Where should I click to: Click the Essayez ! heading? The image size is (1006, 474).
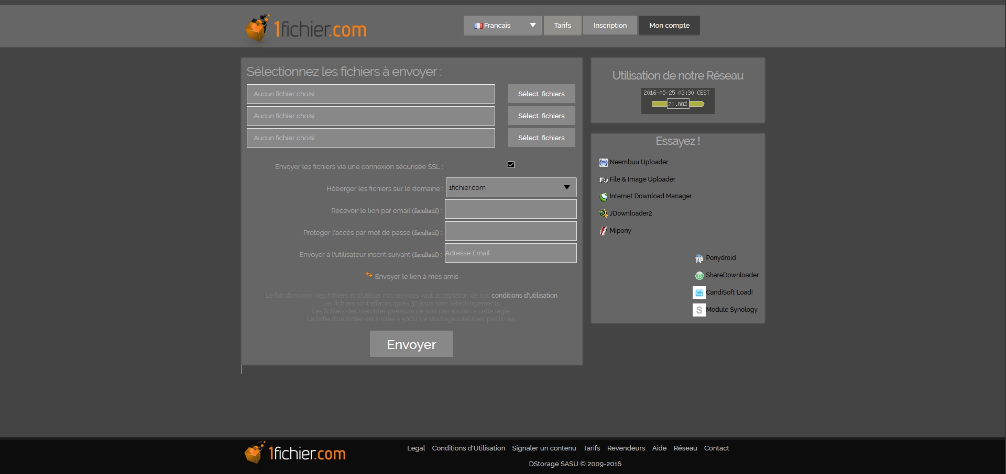pos(678,141)
